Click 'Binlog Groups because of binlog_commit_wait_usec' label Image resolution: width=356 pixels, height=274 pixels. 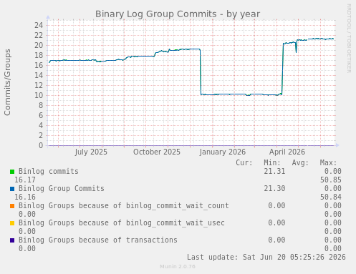pyautogui.click(x=122, y=223)
